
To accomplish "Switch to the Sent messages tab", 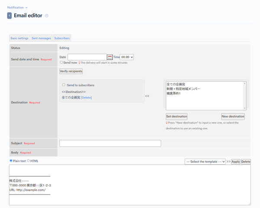I will (41, 38).
